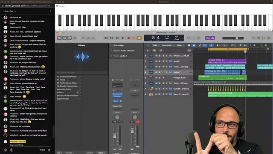
Task: Toggle the automation view button
Action: [x=200, y=45]
